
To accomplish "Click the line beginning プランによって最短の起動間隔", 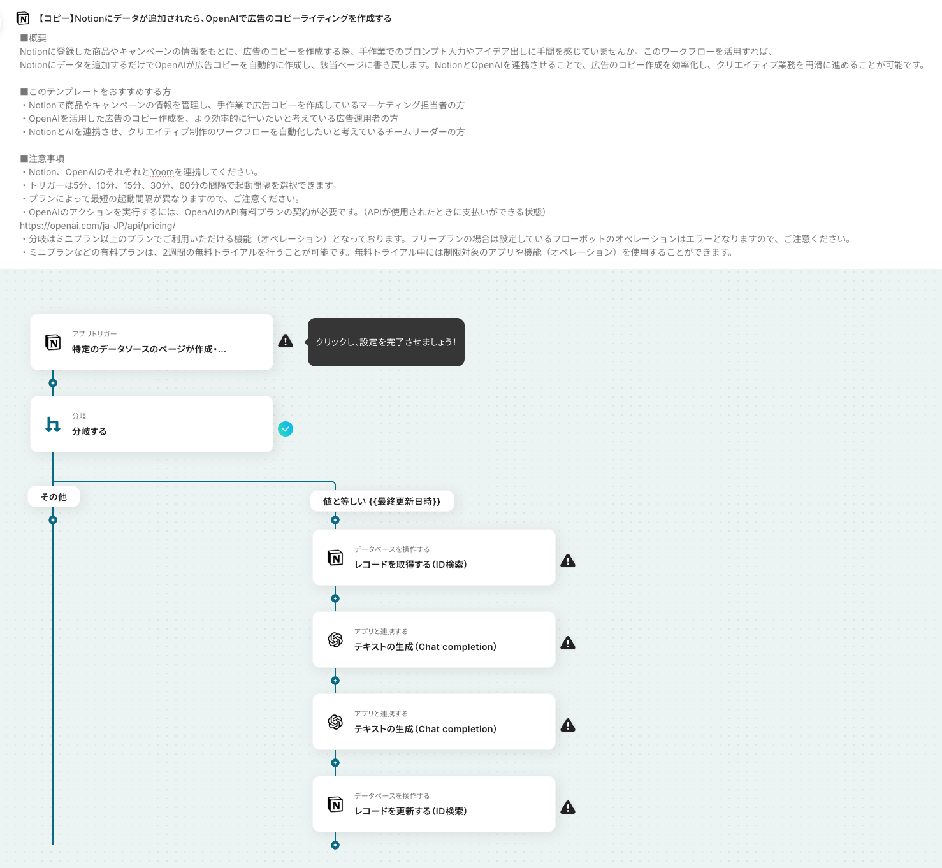I will pyautogui.click(x=162, y=199).
